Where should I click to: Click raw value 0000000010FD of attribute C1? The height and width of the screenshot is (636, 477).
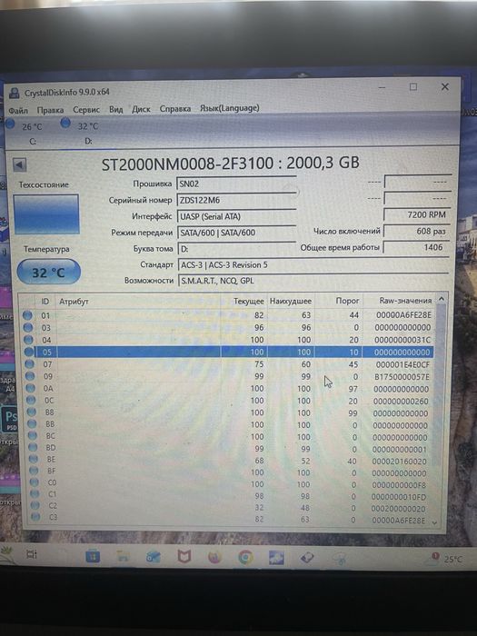399,497
